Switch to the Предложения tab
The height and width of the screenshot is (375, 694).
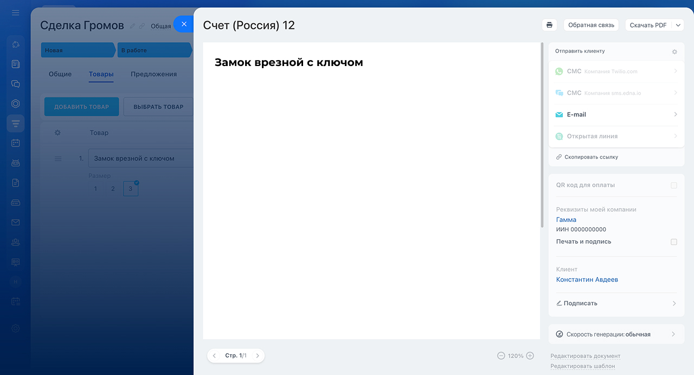click(x=154, y=74)
